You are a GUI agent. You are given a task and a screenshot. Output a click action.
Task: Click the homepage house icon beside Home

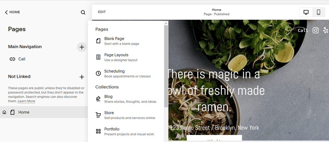pos(4,112)
